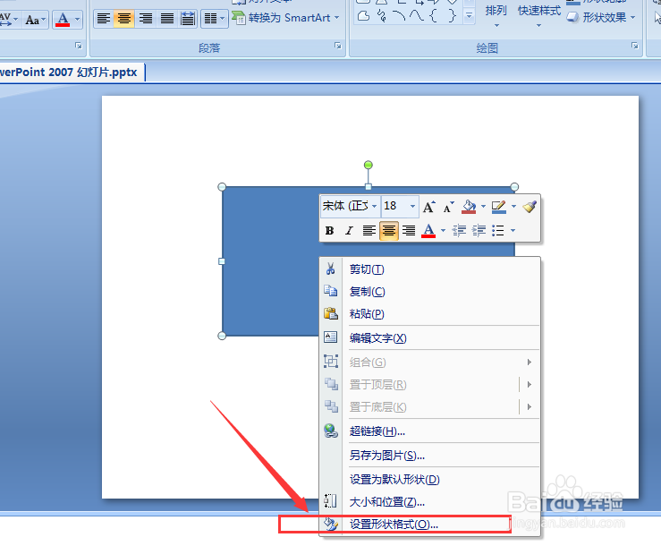Open the Drawing (绘图) group dialog launcher
The image size is (661, 546).
(x=635, y=46)
